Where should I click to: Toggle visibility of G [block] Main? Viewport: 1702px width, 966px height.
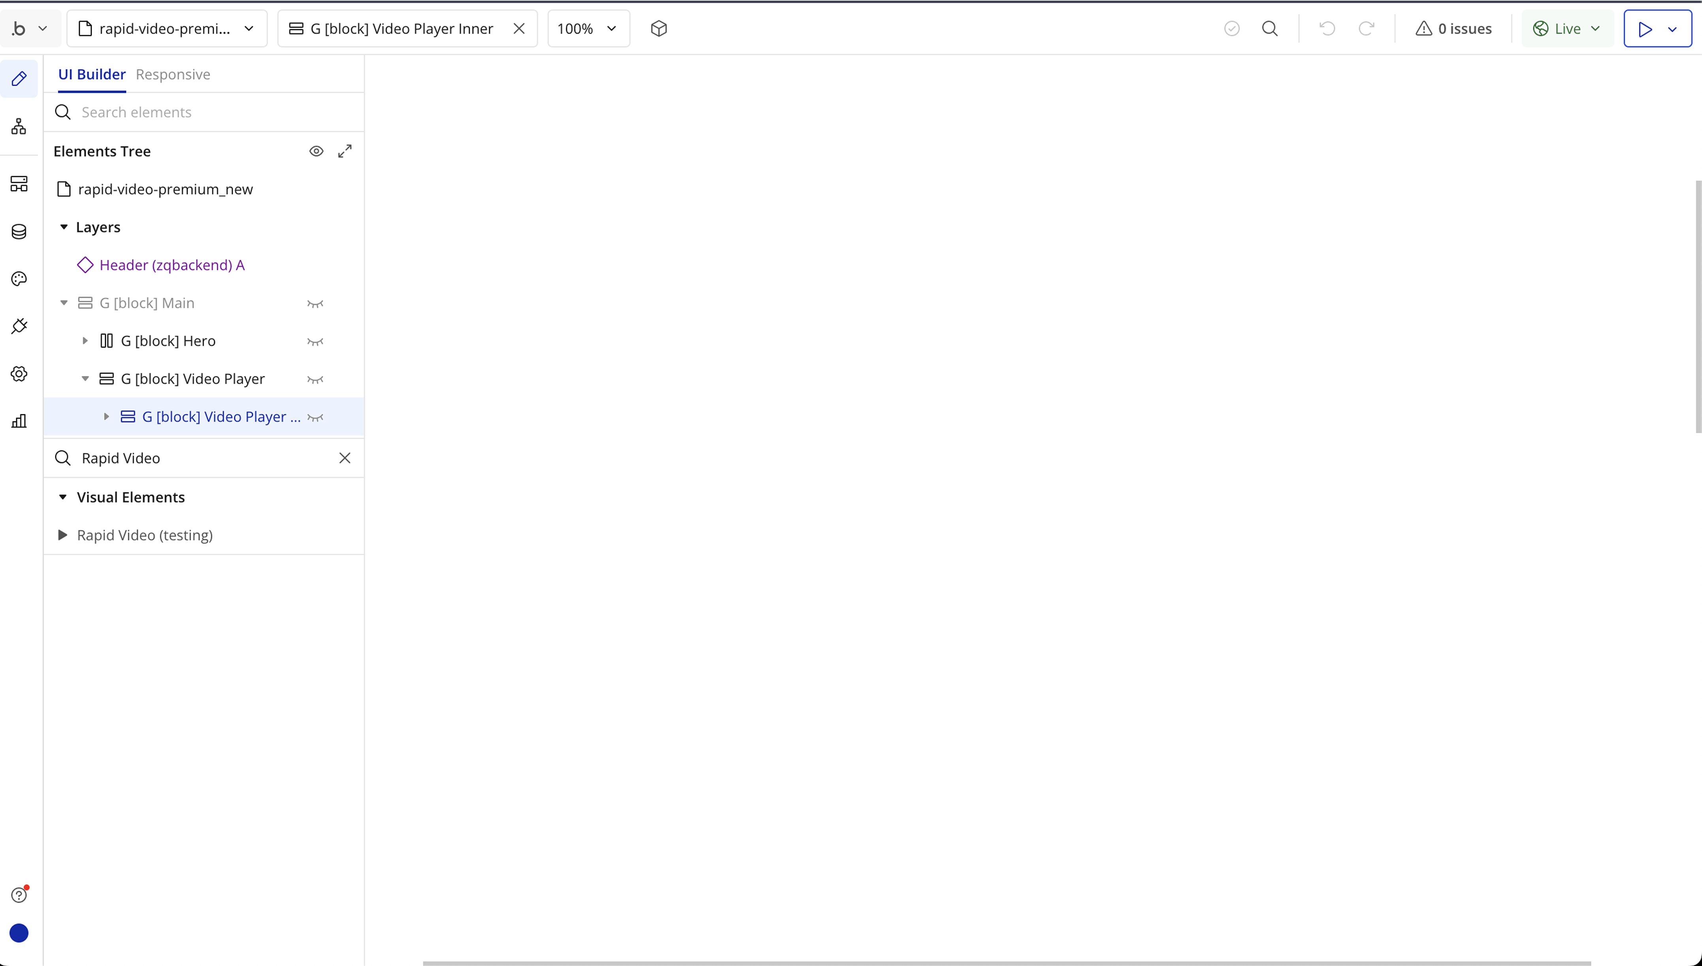coord(315,304)
